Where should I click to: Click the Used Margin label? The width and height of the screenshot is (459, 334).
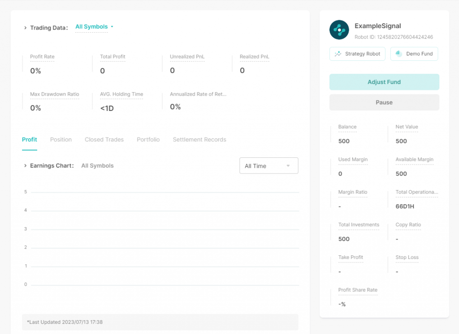pos(353,160)
